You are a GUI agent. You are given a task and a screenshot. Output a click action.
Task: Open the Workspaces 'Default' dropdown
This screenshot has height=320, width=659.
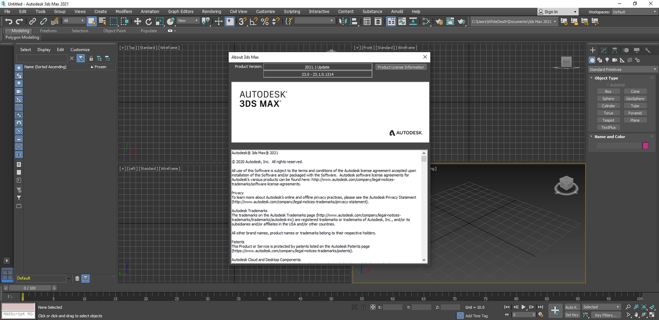pos(634,12)
